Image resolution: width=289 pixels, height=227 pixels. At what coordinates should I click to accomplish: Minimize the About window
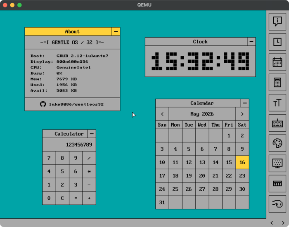click(116, 31)
